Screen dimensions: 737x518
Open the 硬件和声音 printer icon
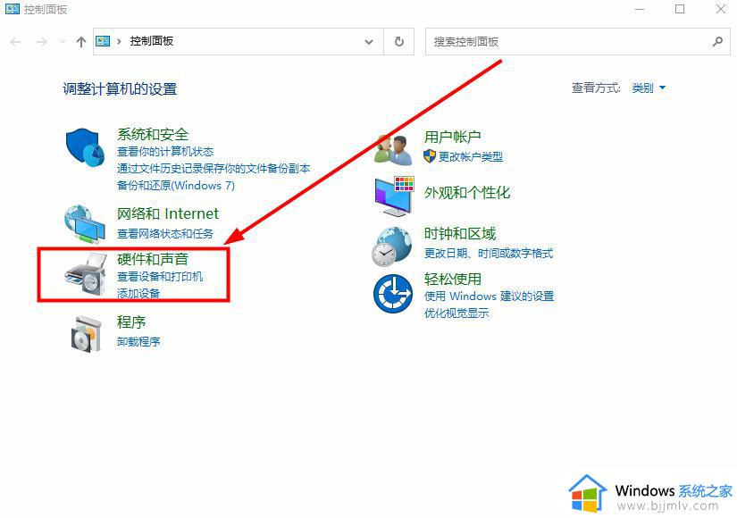pyautogui.click(x=86, y=274)
